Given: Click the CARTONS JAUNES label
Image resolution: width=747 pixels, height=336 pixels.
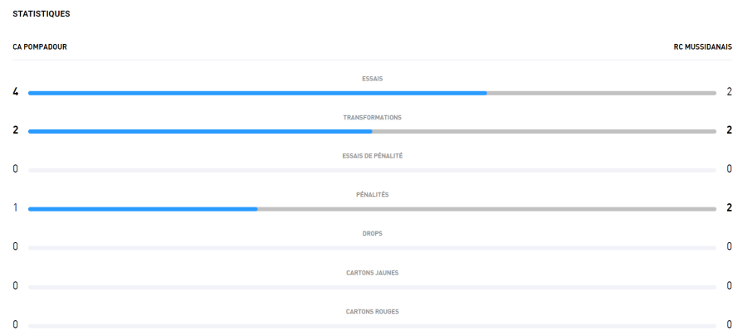Looking at the screenshot, I should (372, 272).
